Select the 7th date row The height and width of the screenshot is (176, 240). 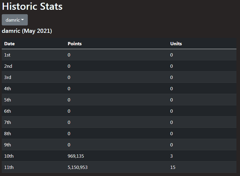click(x=119, y=122)
